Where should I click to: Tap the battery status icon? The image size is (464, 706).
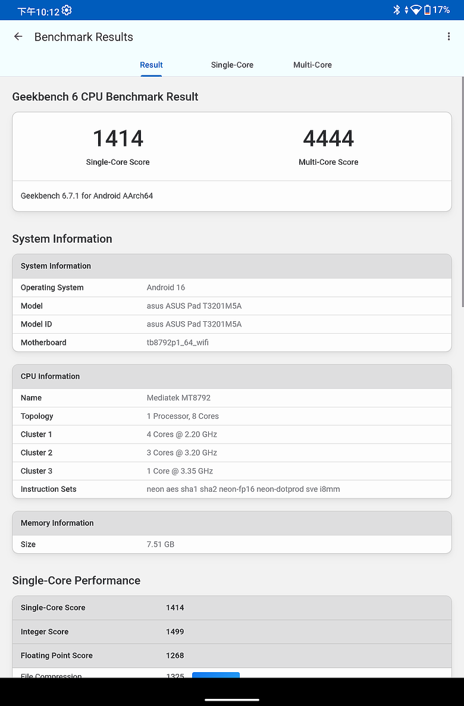(427, 10)
